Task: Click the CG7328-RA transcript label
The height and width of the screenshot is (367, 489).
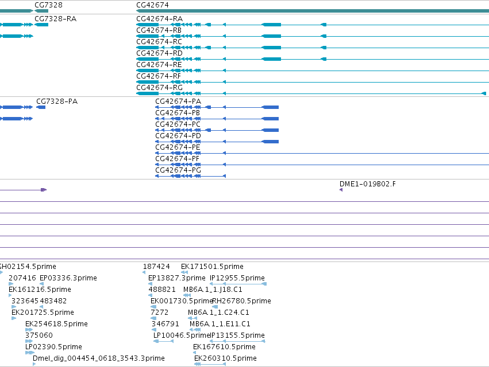Action: pyautogui.click(x=56, y=19)
